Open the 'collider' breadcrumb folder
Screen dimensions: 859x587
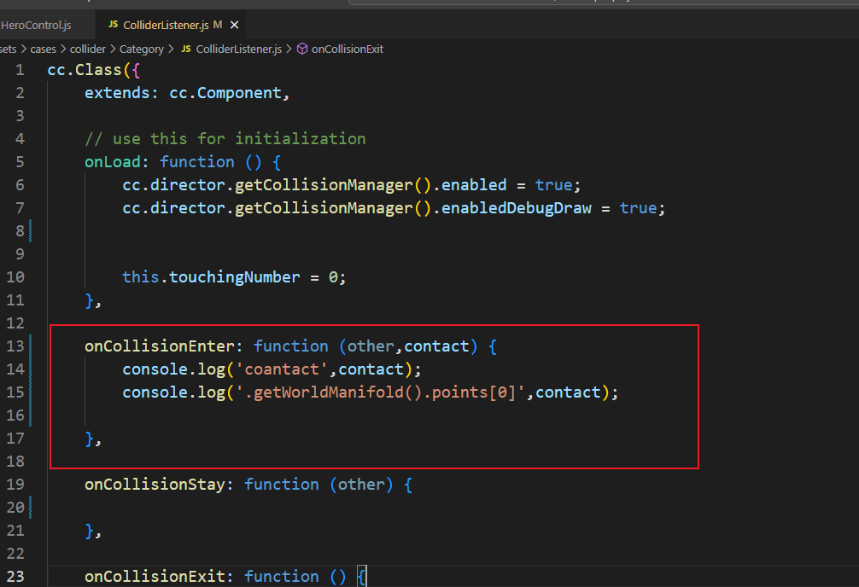(x=88, y=49)
